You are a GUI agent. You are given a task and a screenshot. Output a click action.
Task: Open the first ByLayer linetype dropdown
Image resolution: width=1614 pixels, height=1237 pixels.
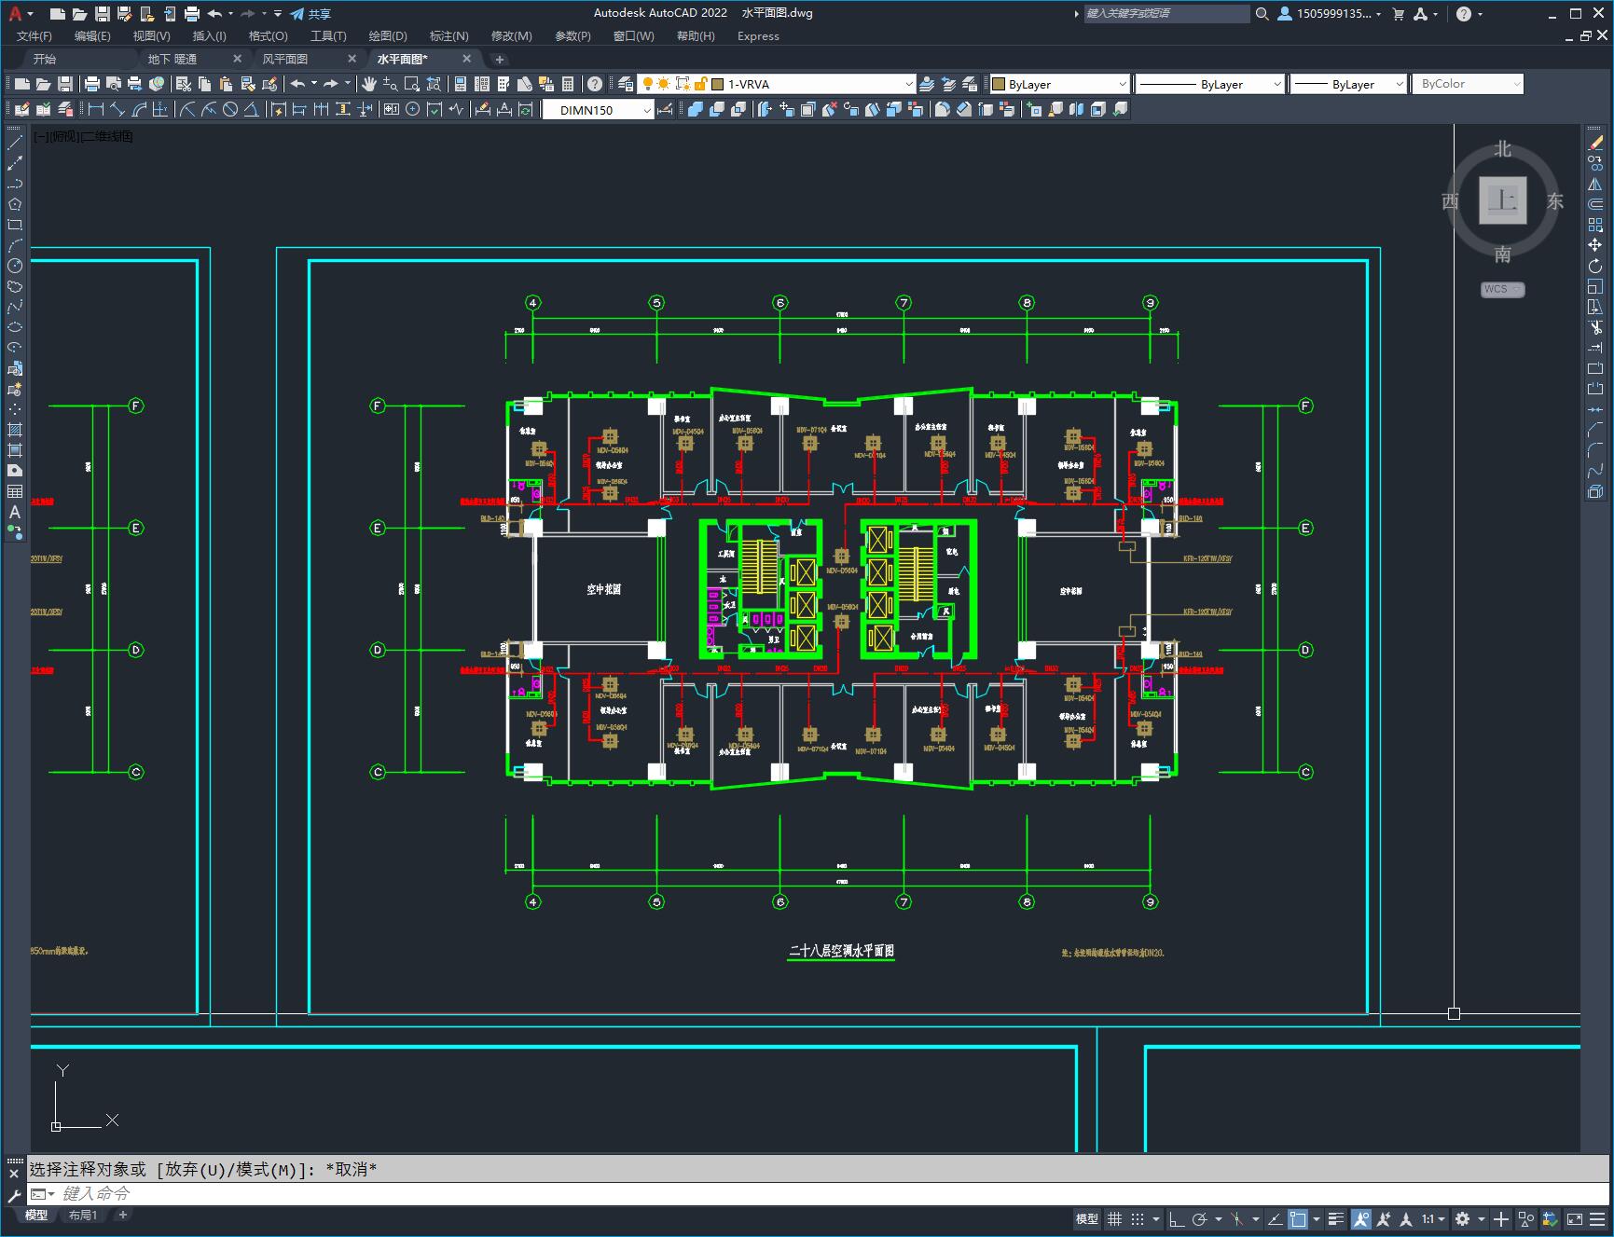(x=1209, y=84)
